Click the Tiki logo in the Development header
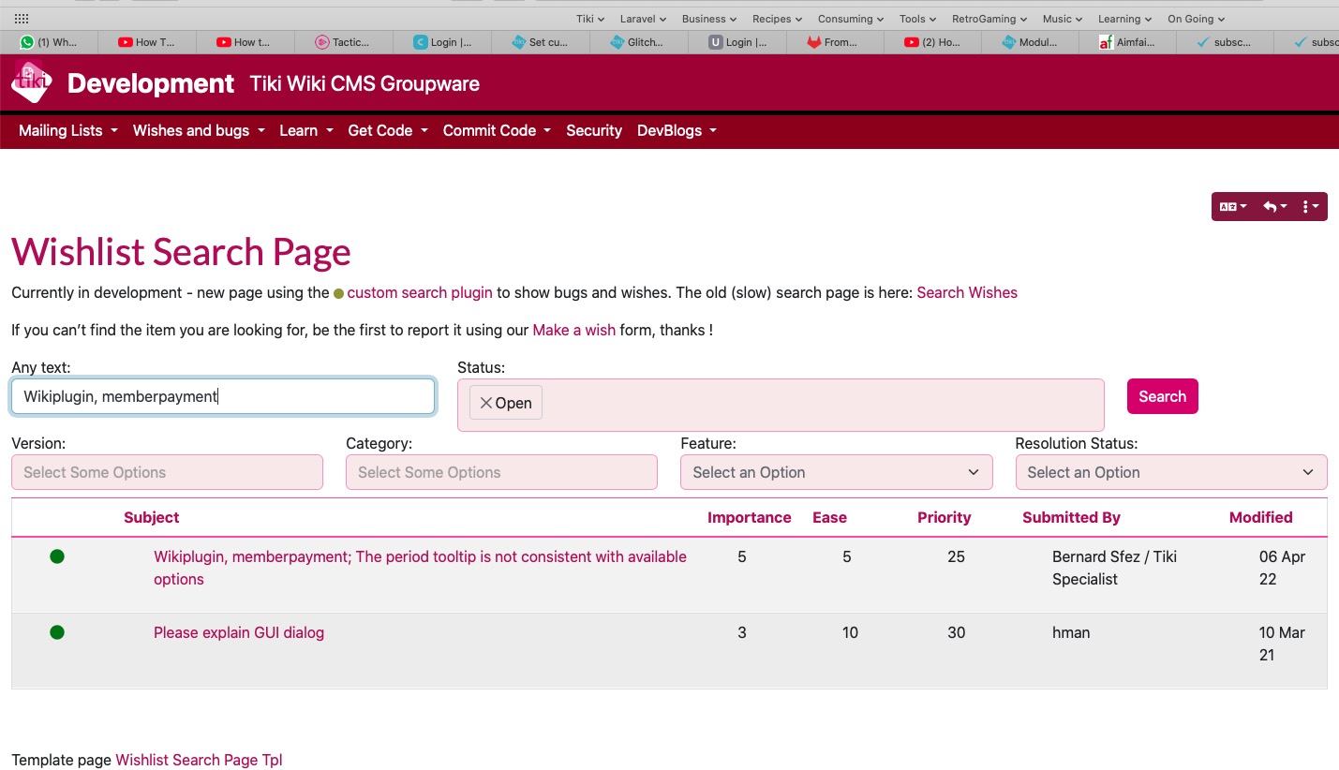 coord(32,83)
